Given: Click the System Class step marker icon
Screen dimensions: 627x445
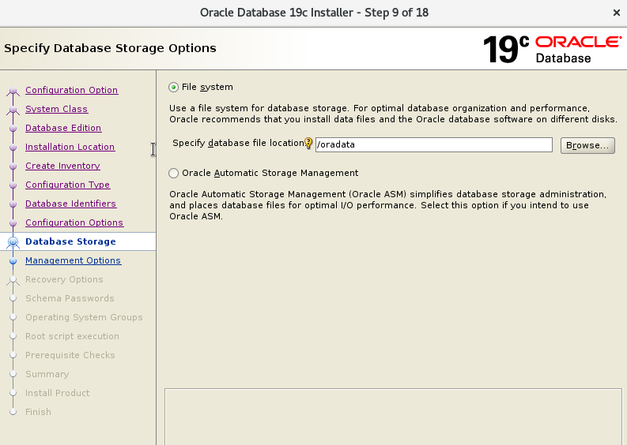Looking at the screenshot, I should 13,110.
